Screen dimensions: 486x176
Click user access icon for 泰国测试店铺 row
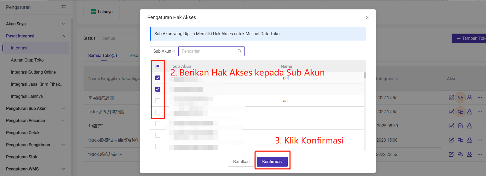click(470, 98)
